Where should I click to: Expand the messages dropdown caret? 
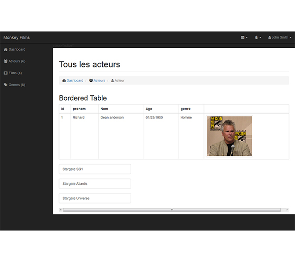click(247, 38)
